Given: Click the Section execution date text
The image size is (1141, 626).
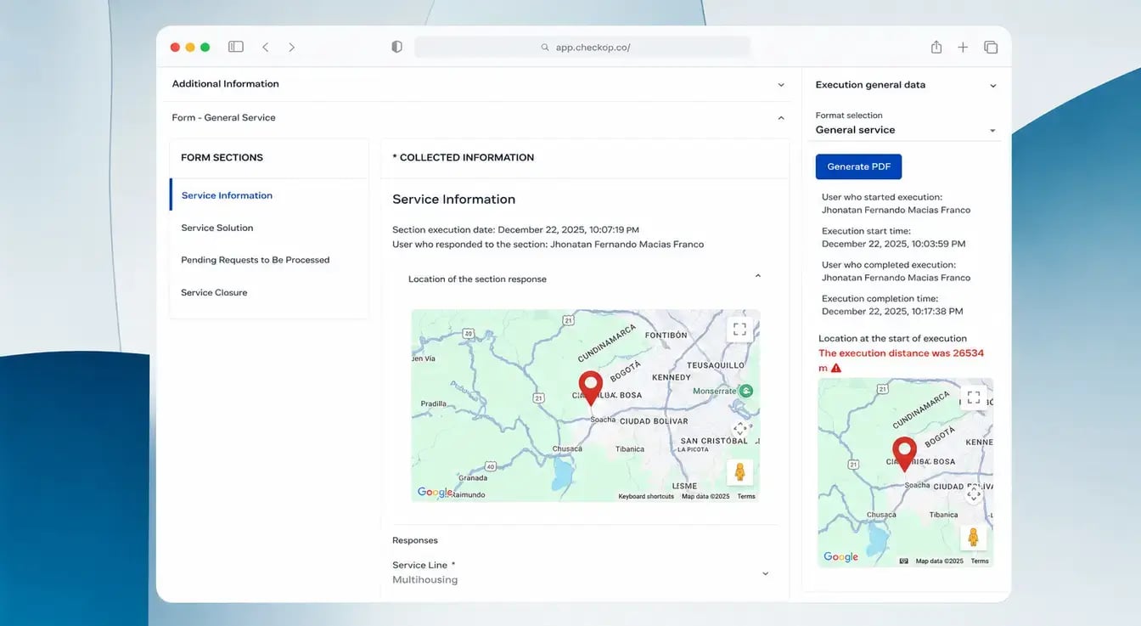Looking at the screenshot, I should pyautogui.click(x=515, y=230).
